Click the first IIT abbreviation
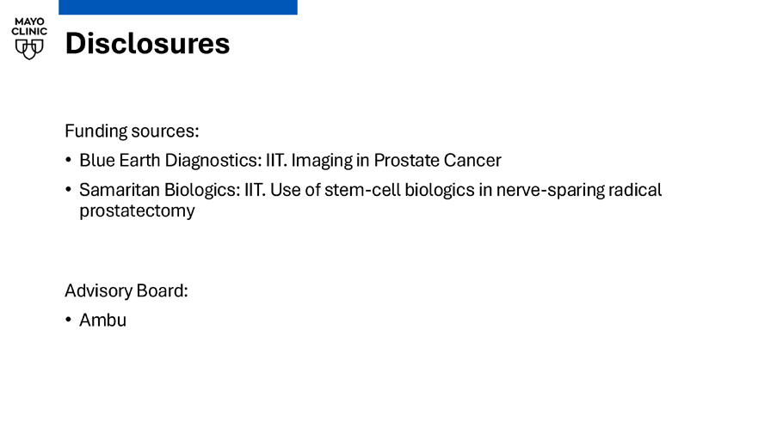The height and width of the screenshot is (440, 783). [276, 161]
